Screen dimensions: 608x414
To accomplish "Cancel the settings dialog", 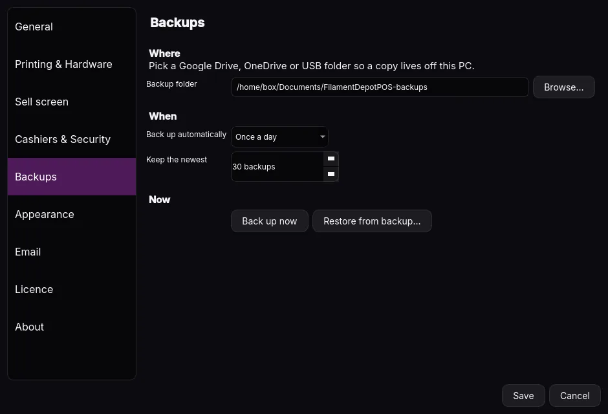I will coord(574,396).
